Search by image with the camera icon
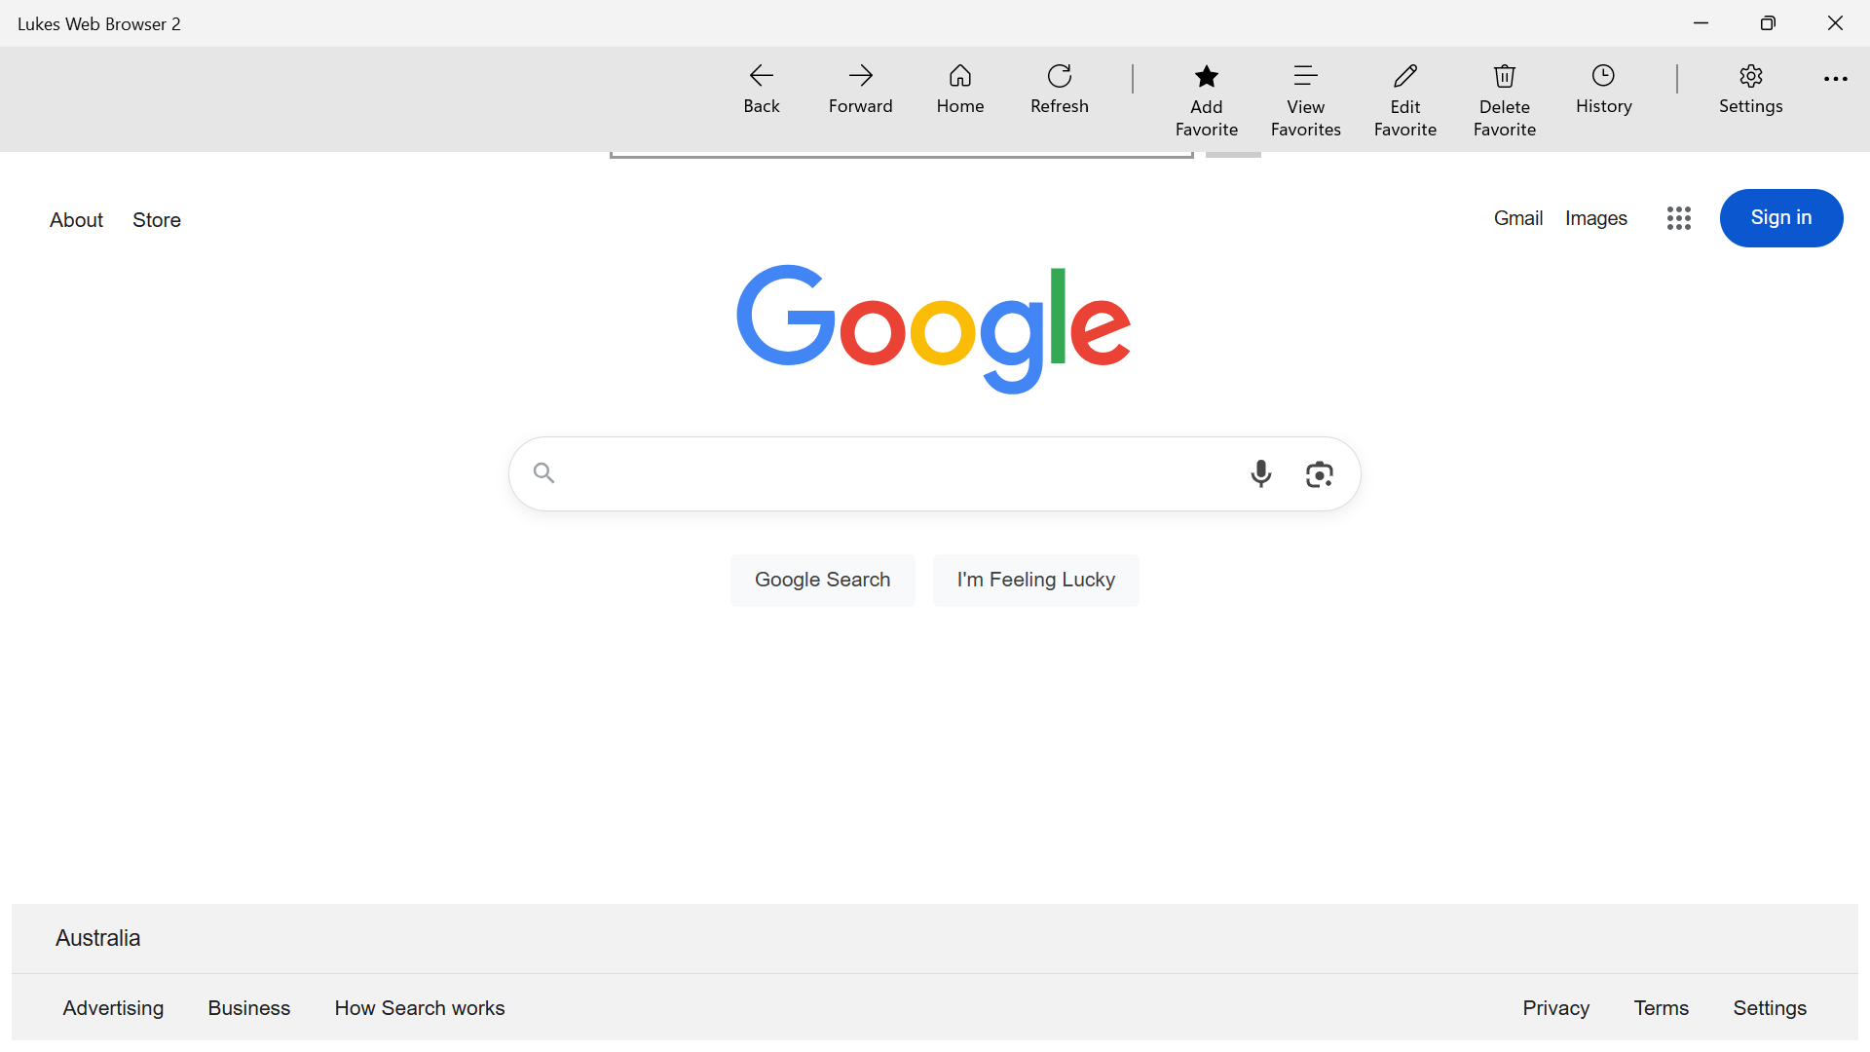The height and width of the screenshot is (1052, 1870). coord(1320,474)
